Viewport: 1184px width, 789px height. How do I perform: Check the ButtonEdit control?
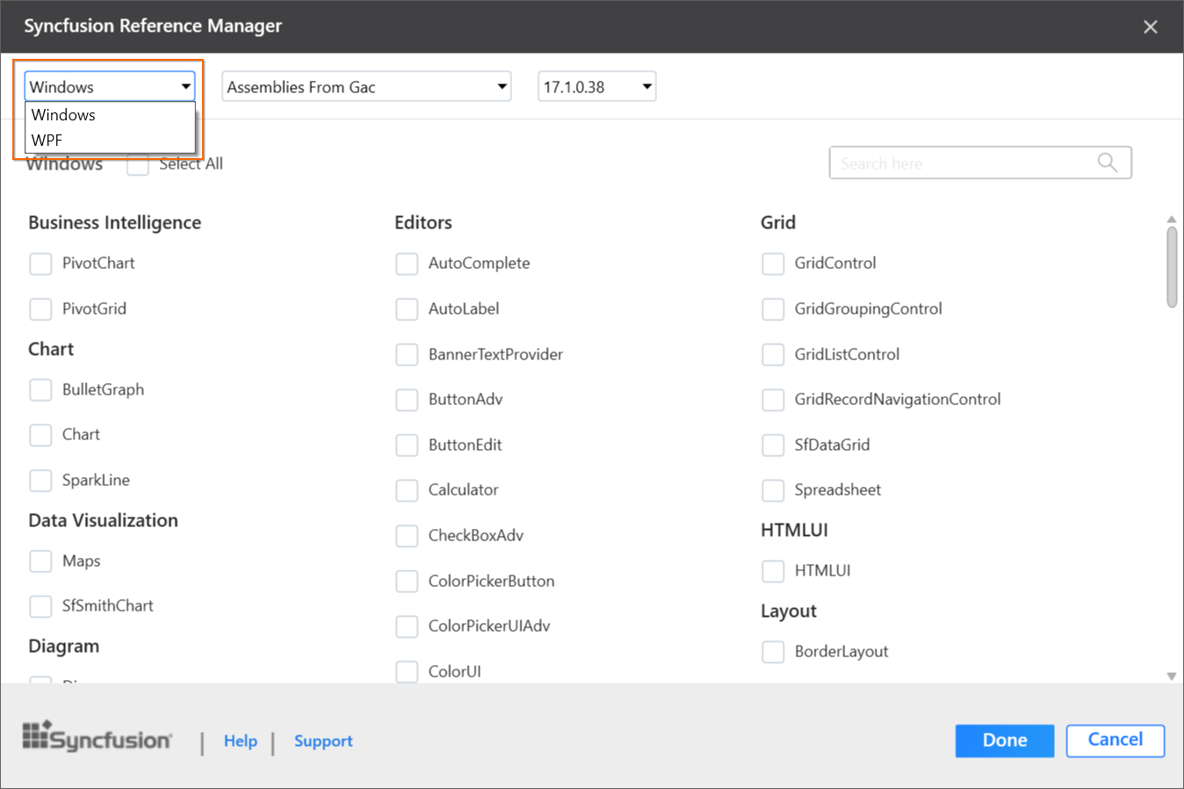[407, 445]
